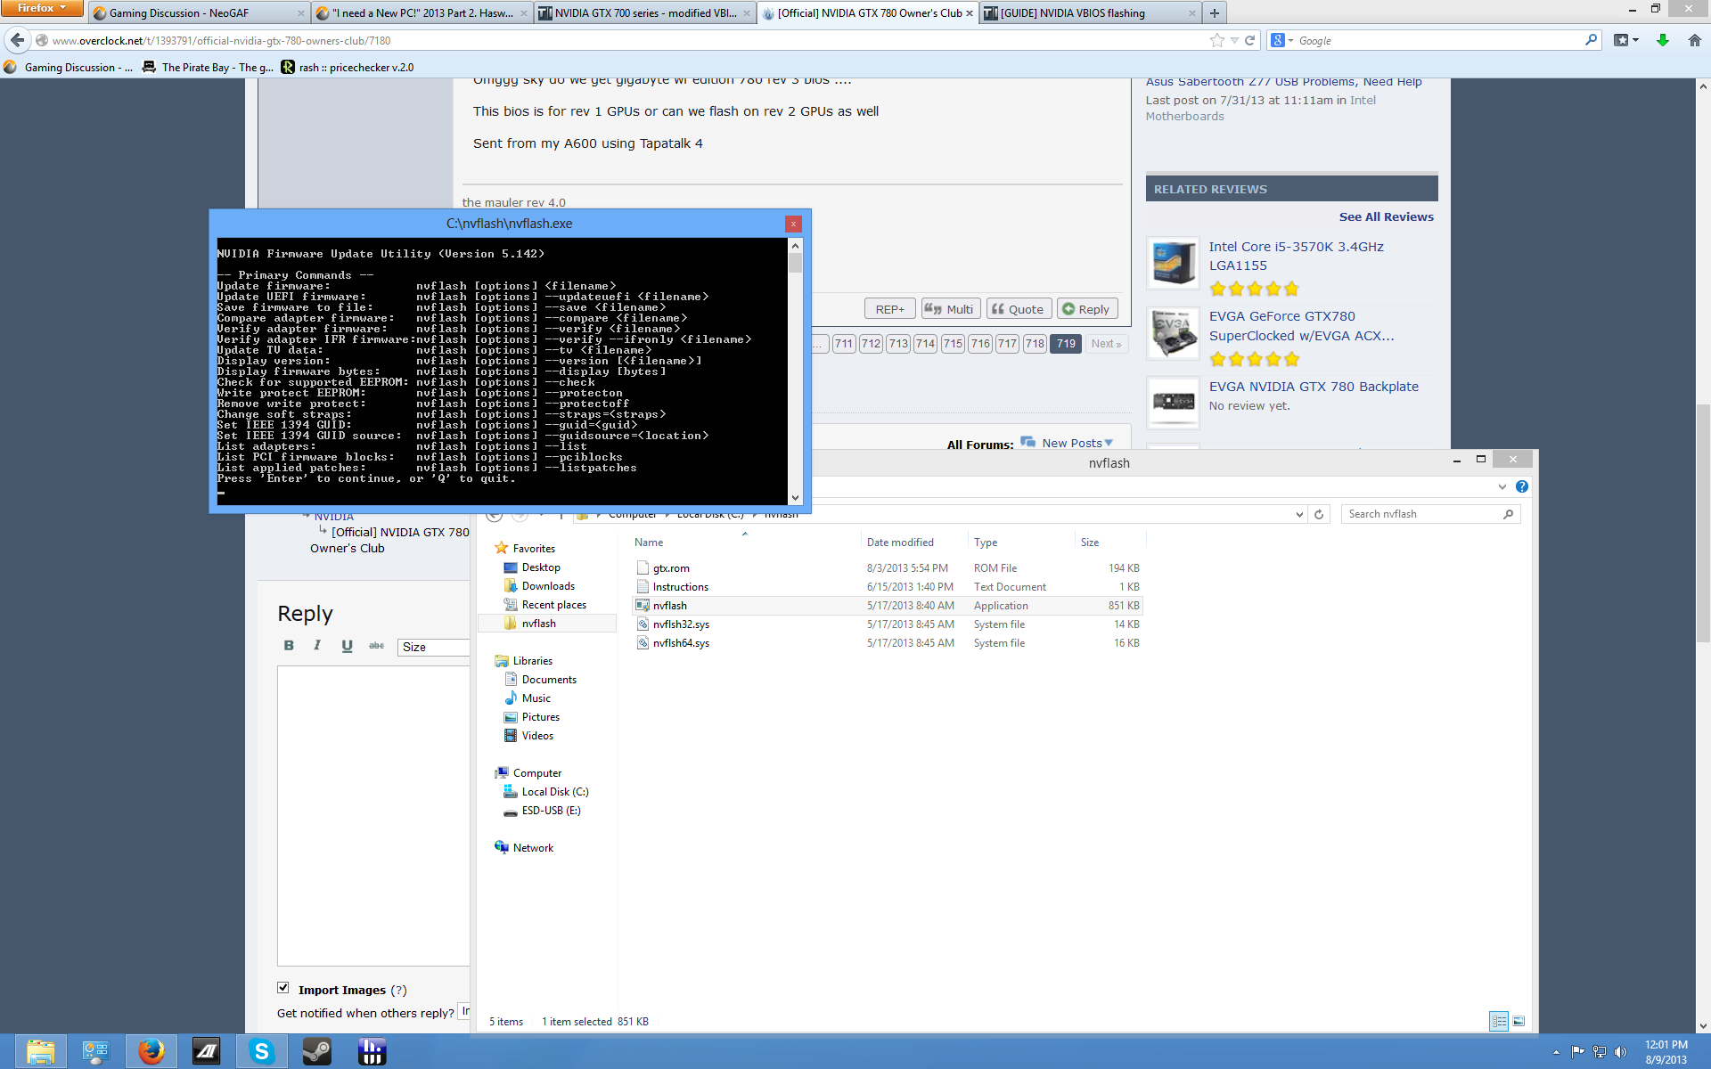Click the Google search input field

click(1439, 40)
